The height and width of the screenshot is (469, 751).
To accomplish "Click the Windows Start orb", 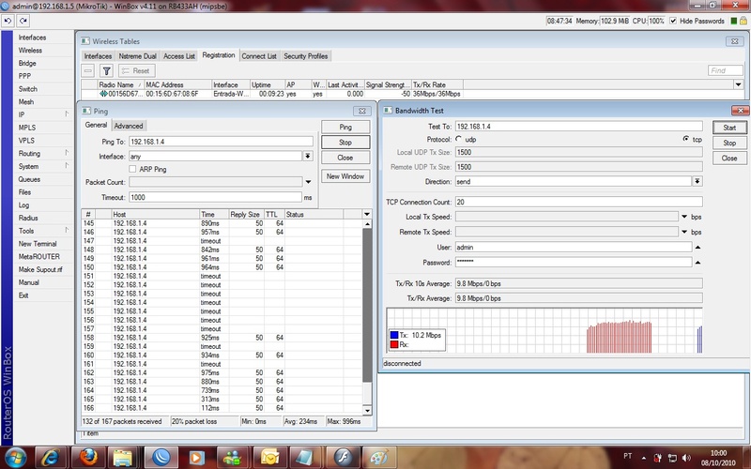I will point(17,455).
